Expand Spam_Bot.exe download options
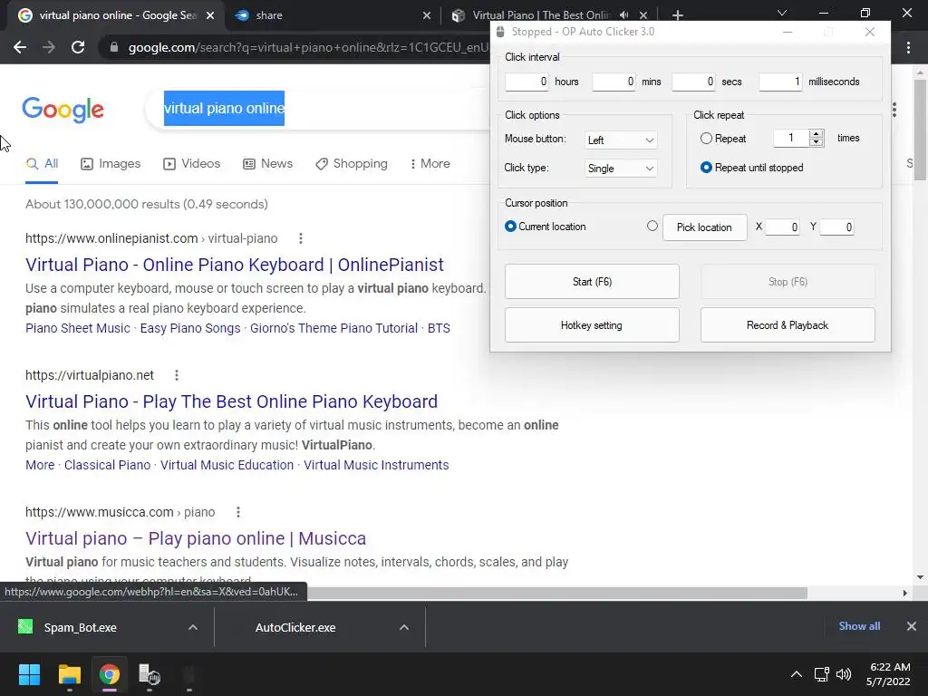 point(193,627)
